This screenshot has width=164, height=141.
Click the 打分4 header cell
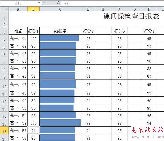click(149, 31)
